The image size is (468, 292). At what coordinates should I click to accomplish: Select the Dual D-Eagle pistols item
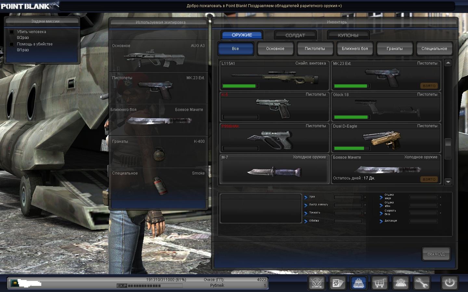point(386,138)
